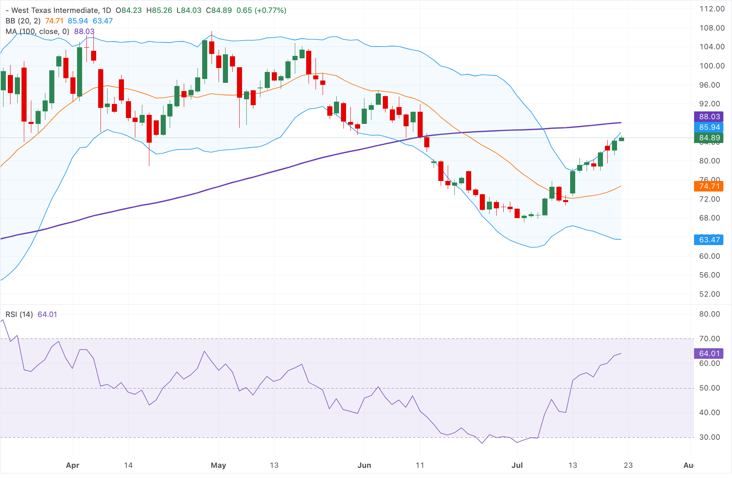Click the BB lower value 63.47 in legend
This screenshot has width=732, height=478.
coord(102,21)
